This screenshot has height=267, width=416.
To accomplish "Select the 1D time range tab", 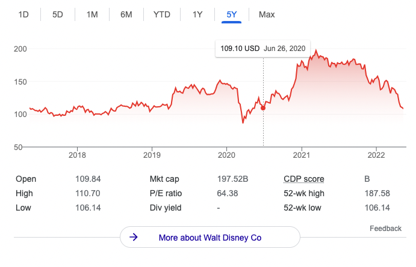I will [x=24, y=14].
